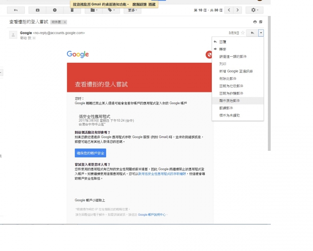Star the message from Google
The height and width of the screenshot is (251, 313).
click(243, 33)
